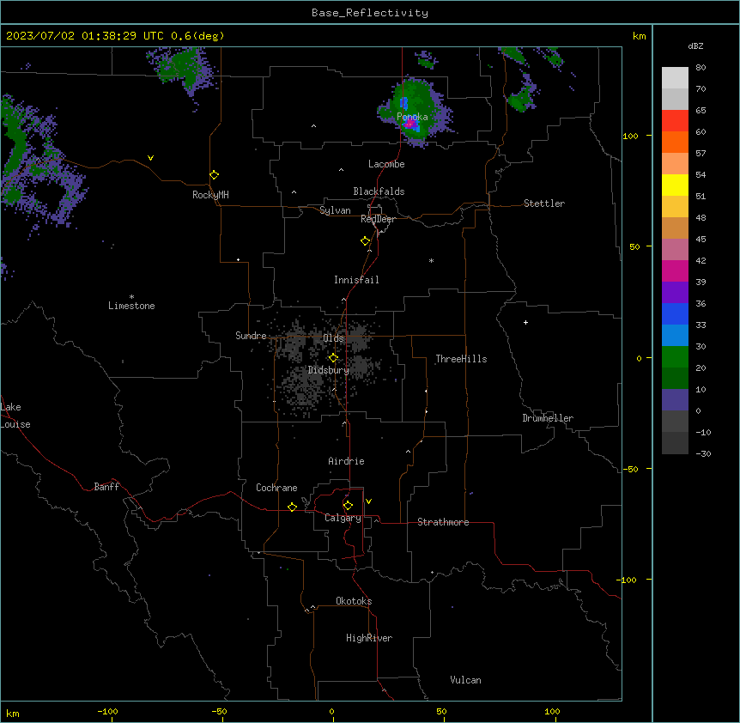Click the white plus marker north of Drumheller
The image size is (740, 723).
(525, 322)
